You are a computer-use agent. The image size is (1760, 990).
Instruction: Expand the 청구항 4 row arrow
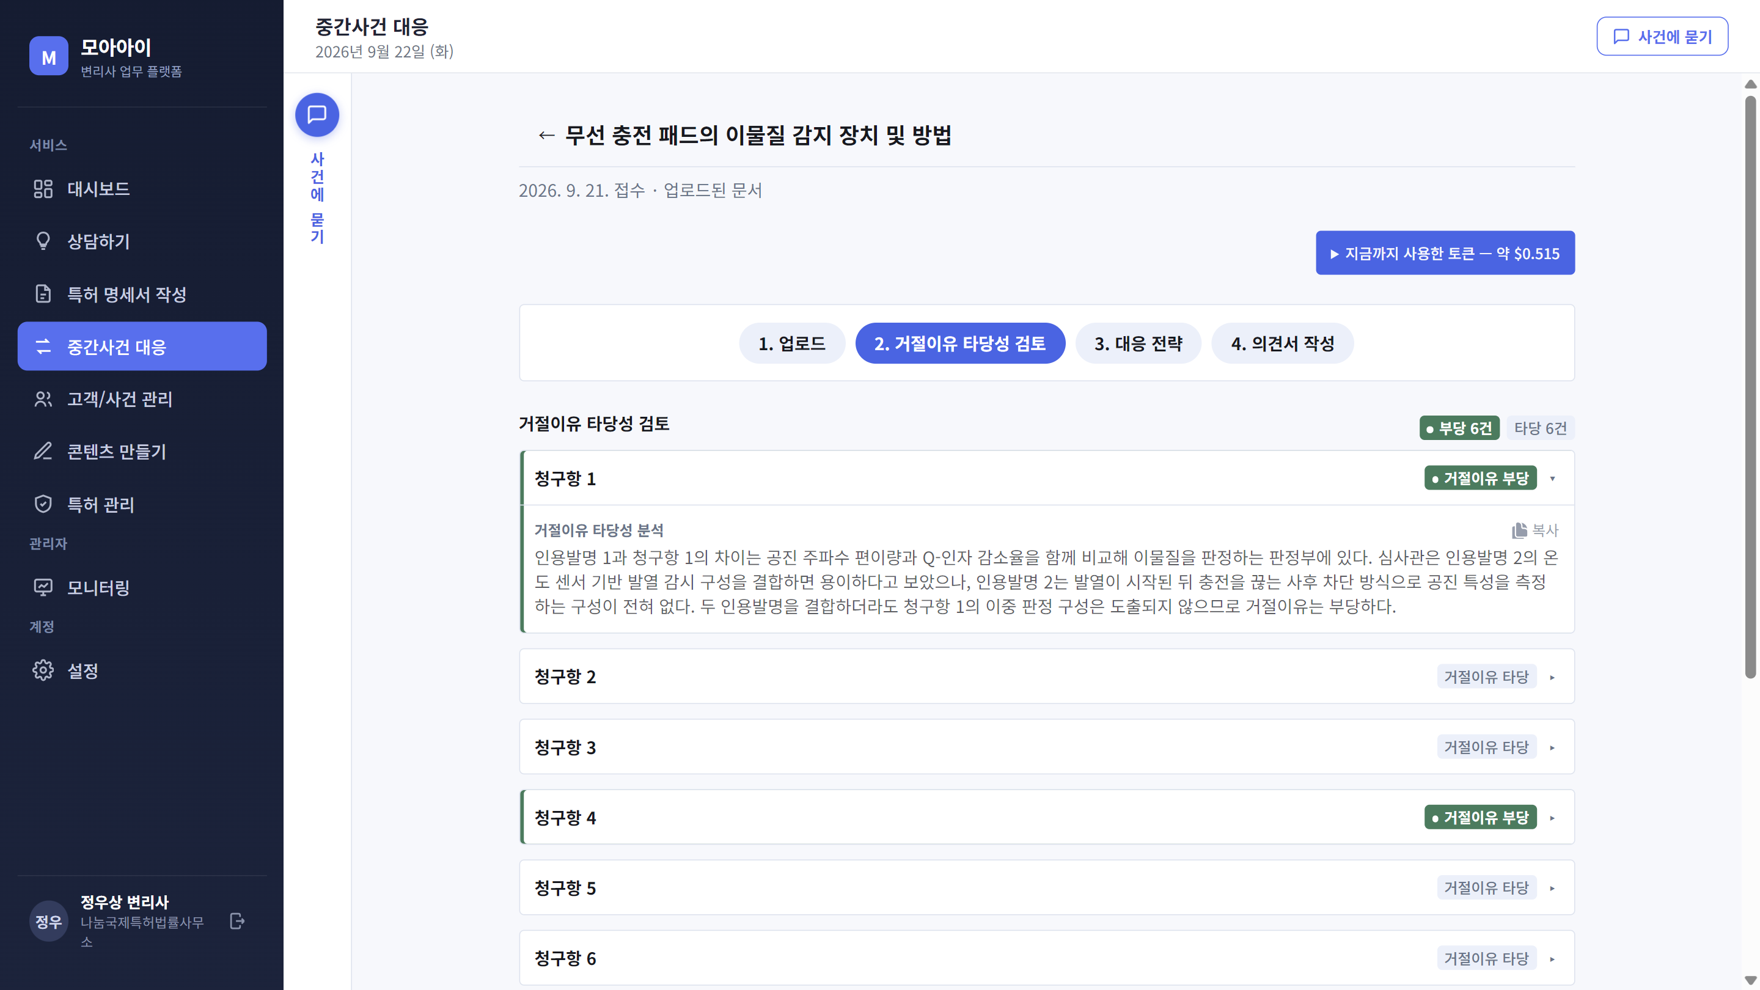pos(1552,818)
